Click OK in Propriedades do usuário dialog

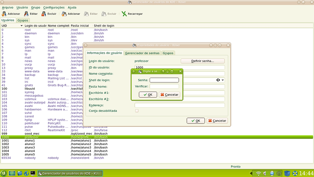click(x=196, y=121)
